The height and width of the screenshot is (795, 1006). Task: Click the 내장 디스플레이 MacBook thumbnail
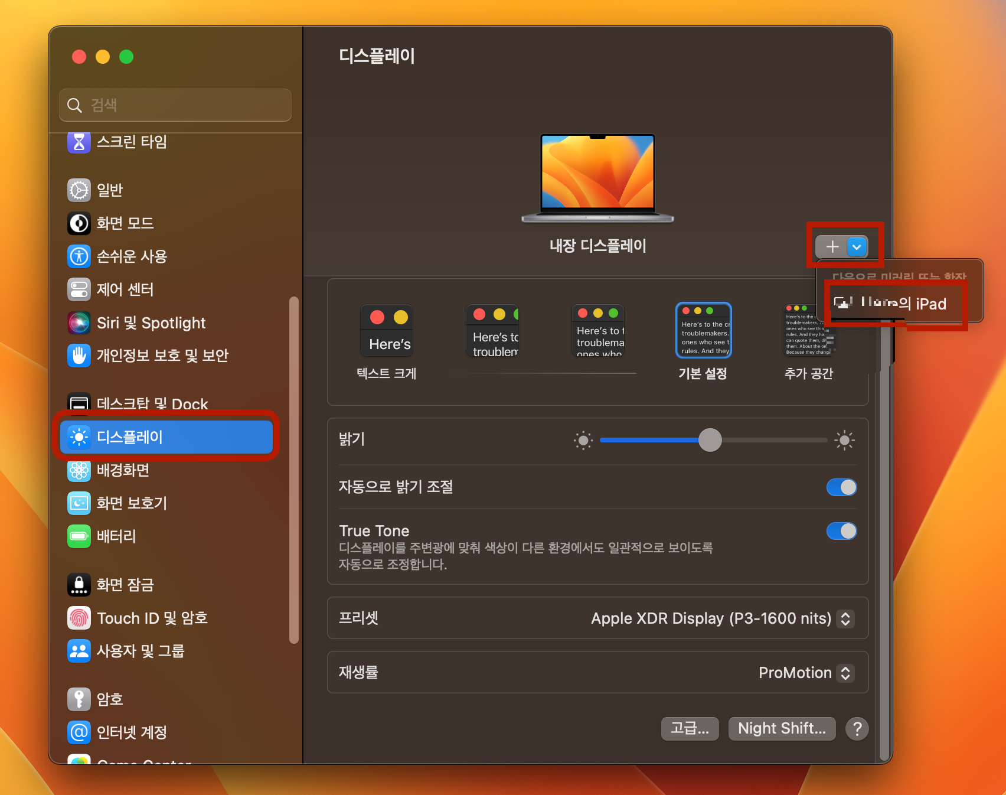(597, 178)
